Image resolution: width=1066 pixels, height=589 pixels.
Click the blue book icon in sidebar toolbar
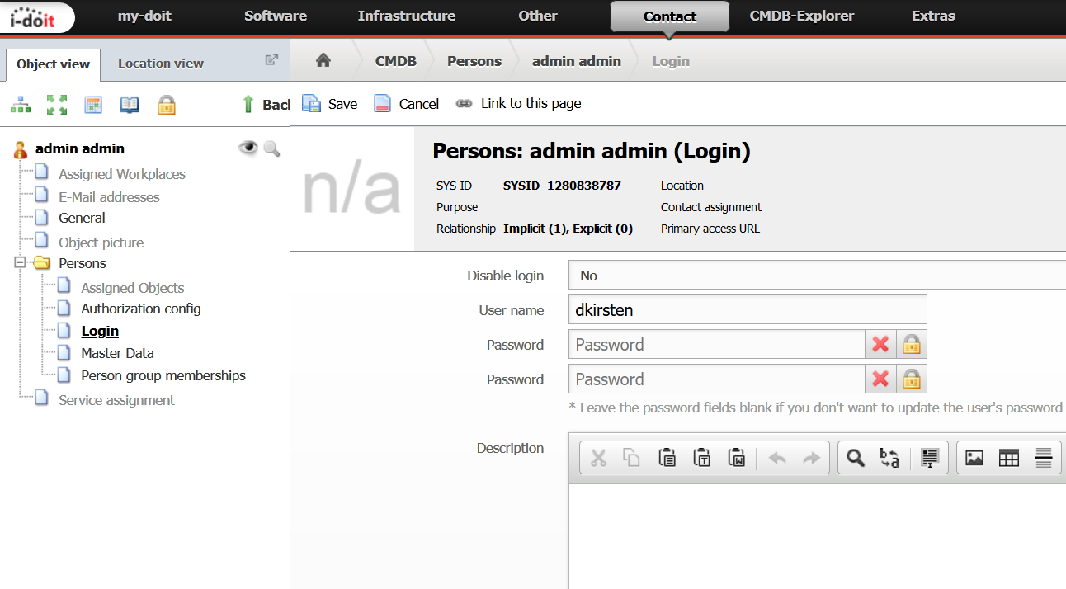click(x=130, y=105)
